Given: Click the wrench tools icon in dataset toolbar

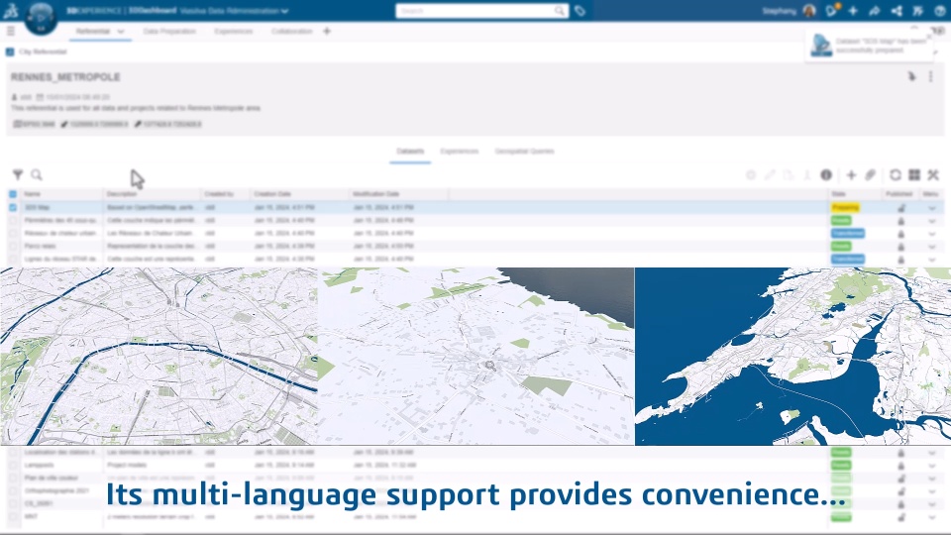Looking at the screenshot, I should pyautogui.click(x=933, y=174).
